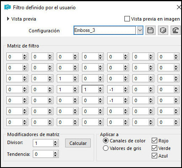Click the save preset floppy disk icon
This screenshot has width=182, height=168.
click(x=150, y=30)
